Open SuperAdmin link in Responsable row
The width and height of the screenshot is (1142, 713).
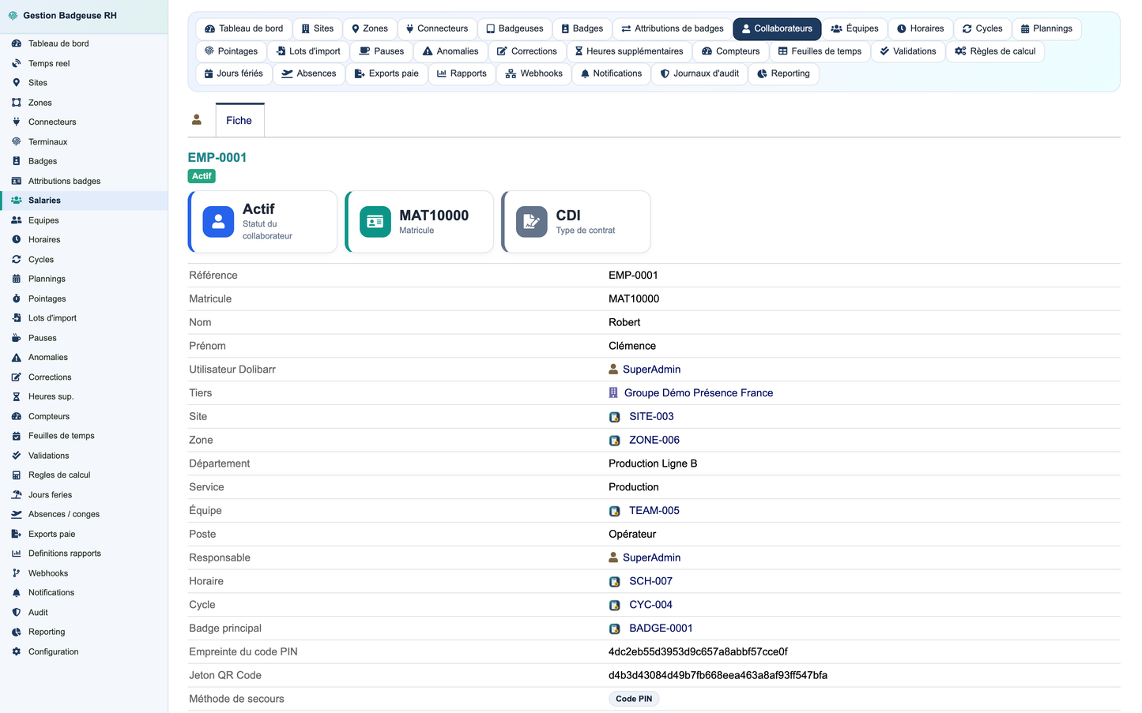coord(651,557)
